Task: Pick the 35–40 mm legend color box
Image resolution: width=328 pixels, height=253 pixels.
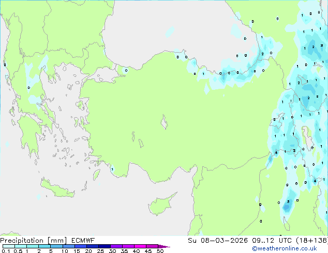Action: pyautogui.click(x=128, y=246)
